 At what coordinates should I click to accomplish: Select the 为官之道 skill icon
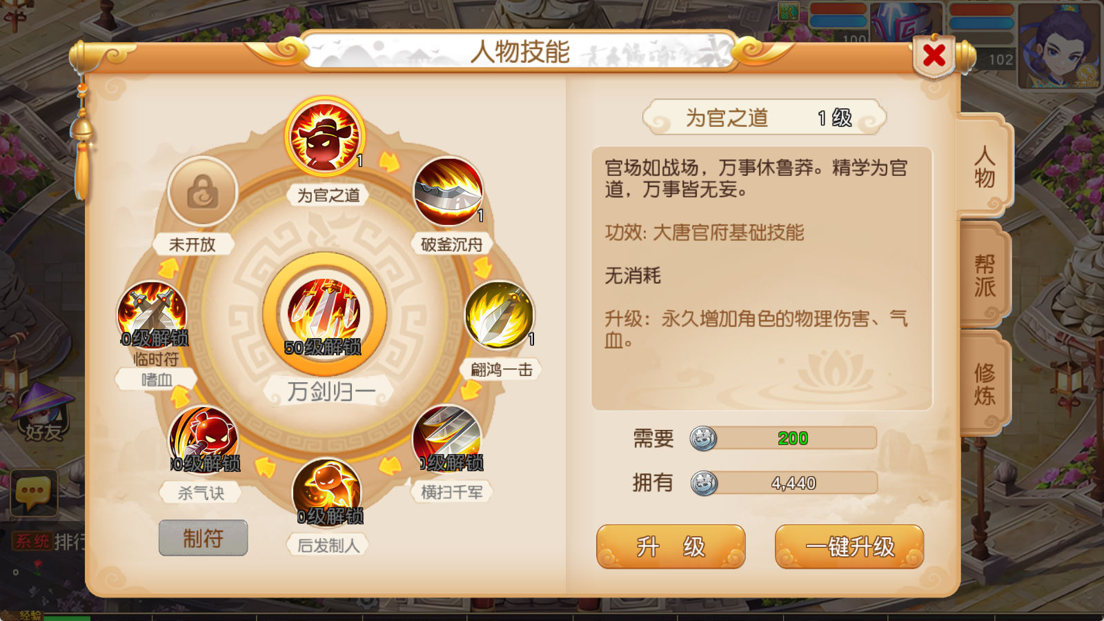pos(324,136)
